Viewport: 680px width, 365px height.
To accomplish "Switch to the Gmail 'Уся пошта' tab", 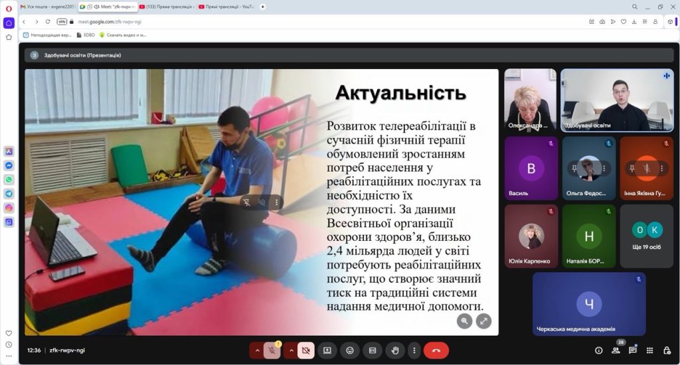I will pos(46,7).
